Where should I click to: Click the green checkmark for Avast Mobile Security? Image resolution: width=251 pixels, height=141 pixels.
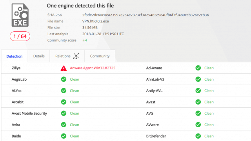(x=64, y=113)
